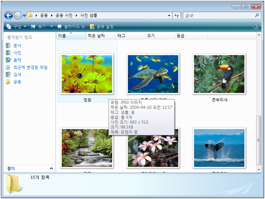Sort by the 크기 column header
The image size is (265, 199).
click(x=160, y=36)
